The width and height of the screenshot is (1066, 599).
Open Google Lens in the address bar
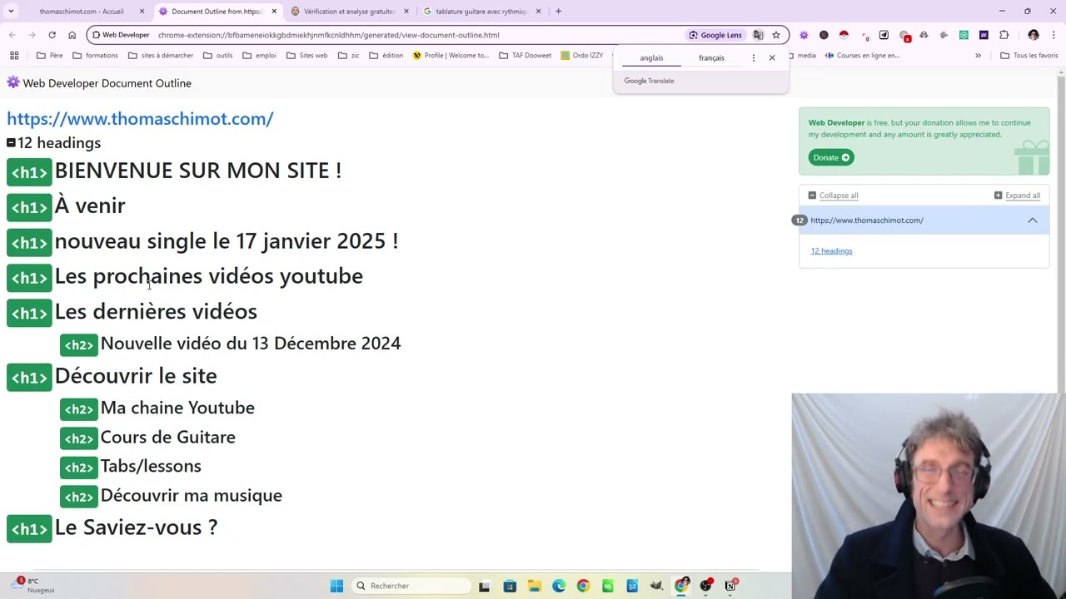715,35
